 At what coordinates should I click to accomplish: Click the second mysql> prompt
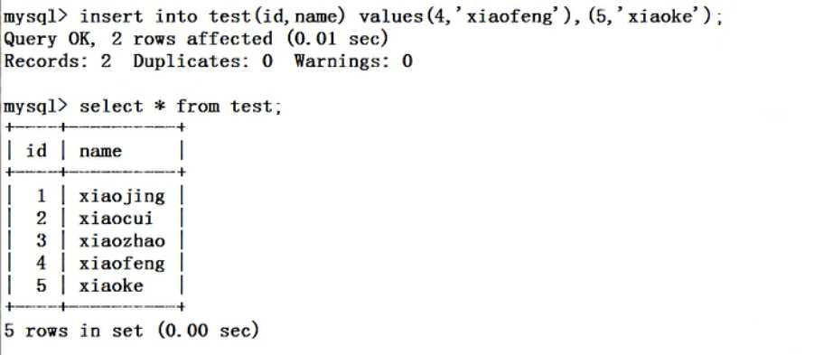[x=36, y=107]
